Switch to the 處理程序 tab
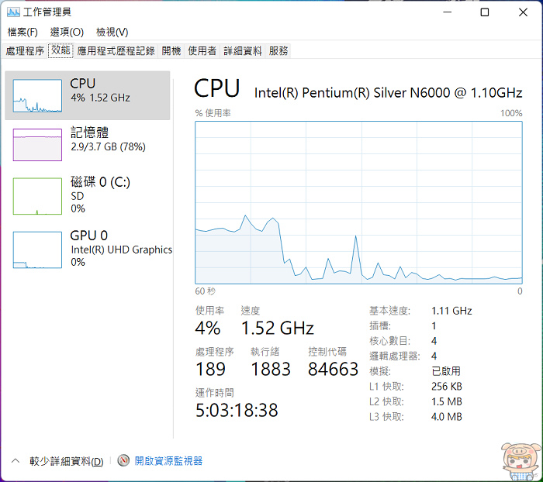This screenshot has height=482, width=543. [25, 50]
